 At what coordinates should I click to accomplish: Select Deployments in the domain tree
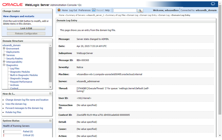[13, 52]
